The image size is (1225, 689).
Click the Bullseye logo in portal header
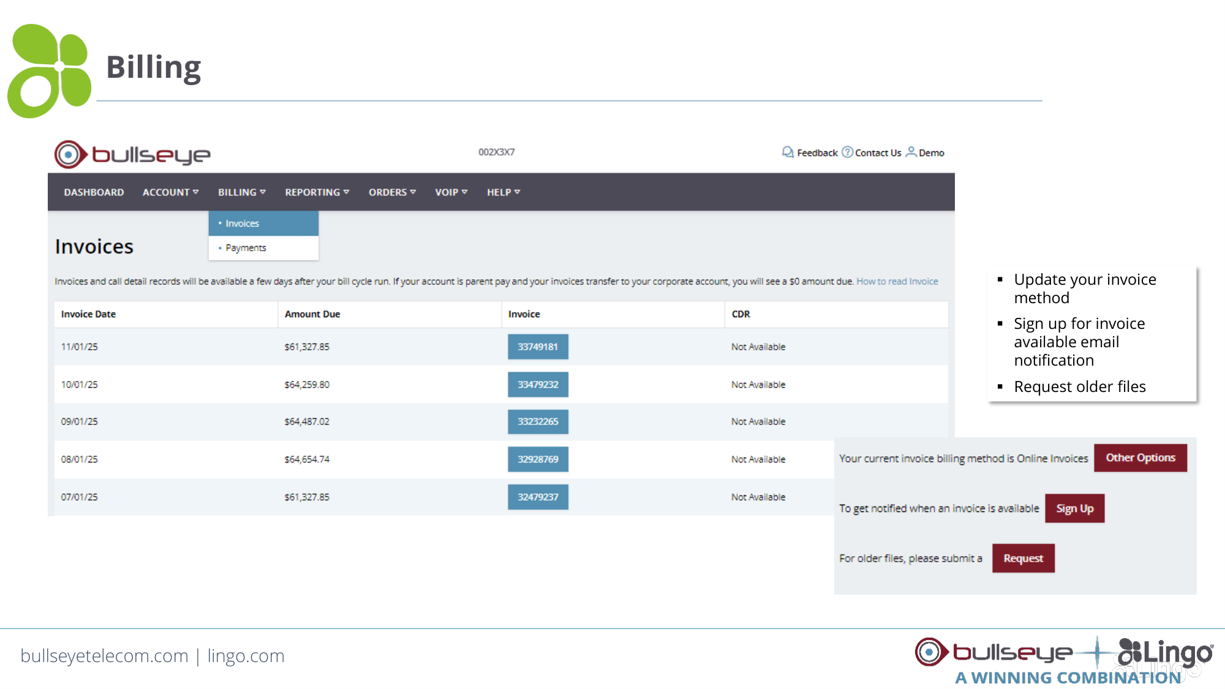pos(132,154)
